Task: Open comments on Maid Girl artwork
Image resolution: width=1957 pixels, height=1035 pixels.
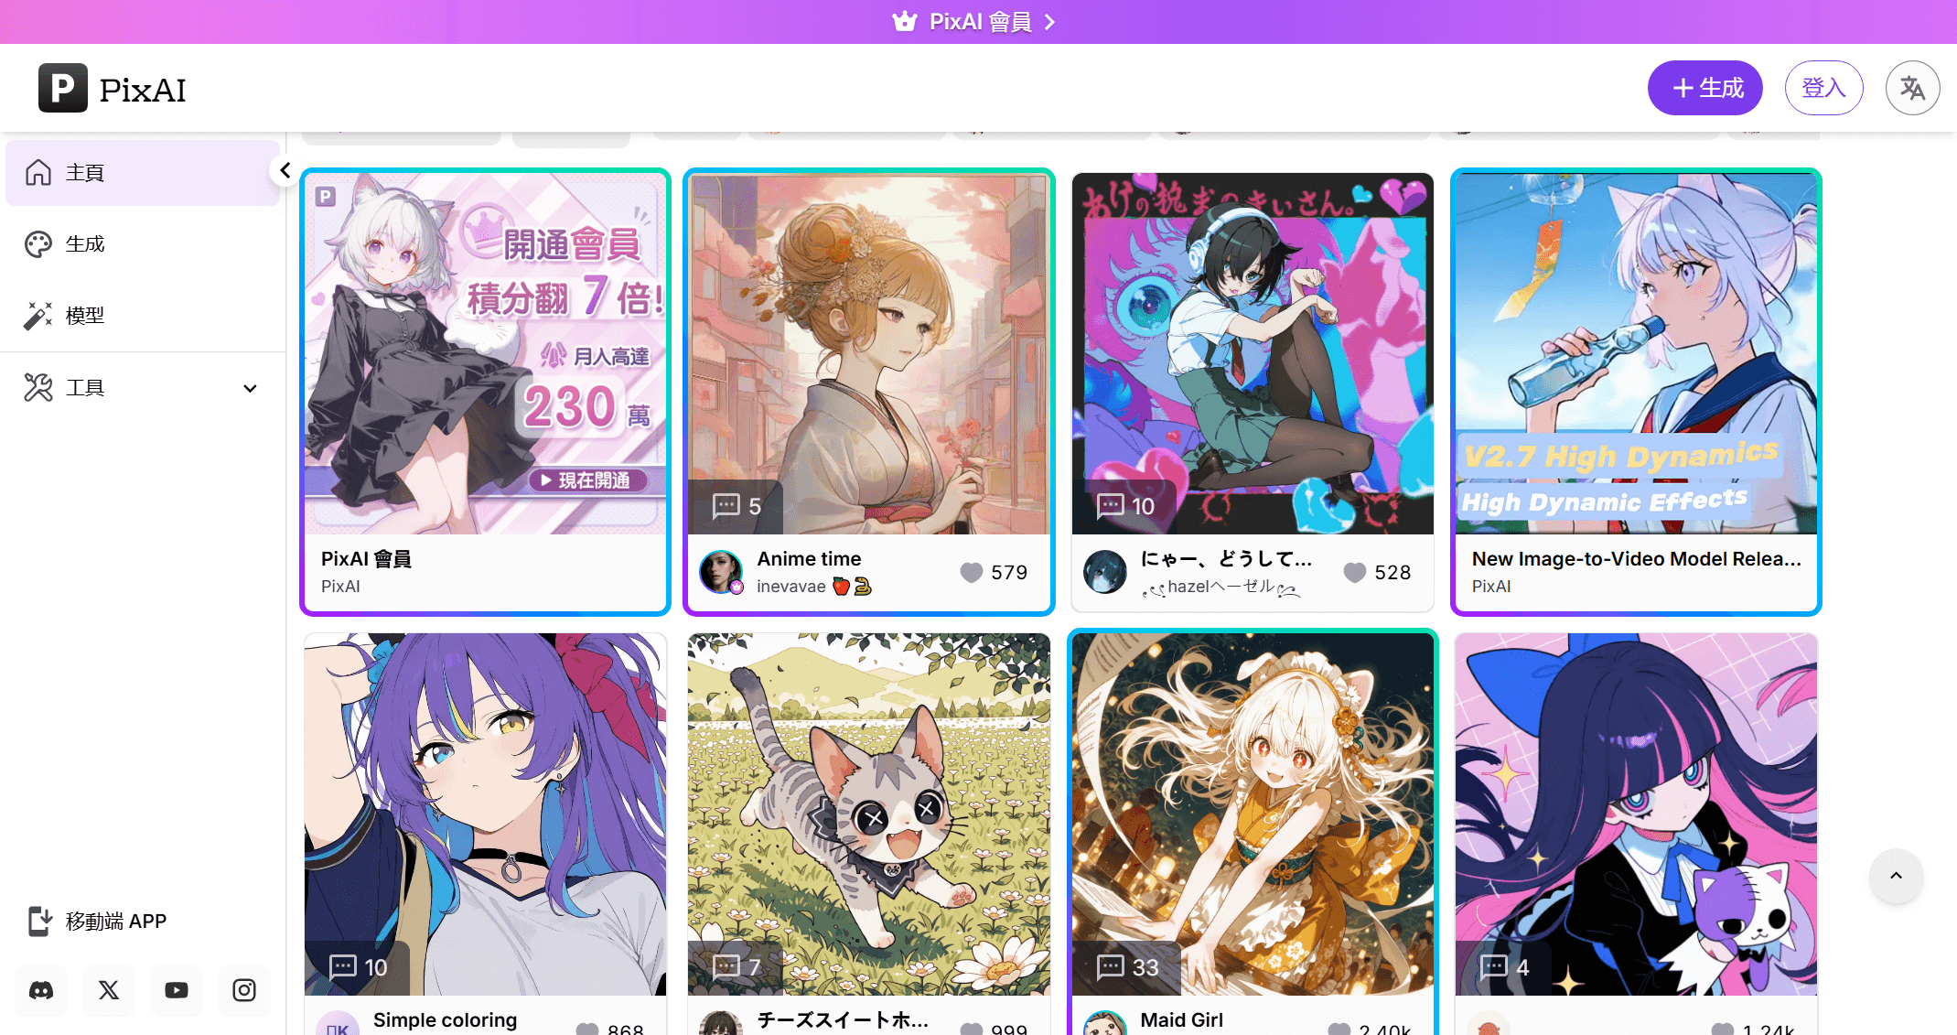Action: [x=1127, y=967]
